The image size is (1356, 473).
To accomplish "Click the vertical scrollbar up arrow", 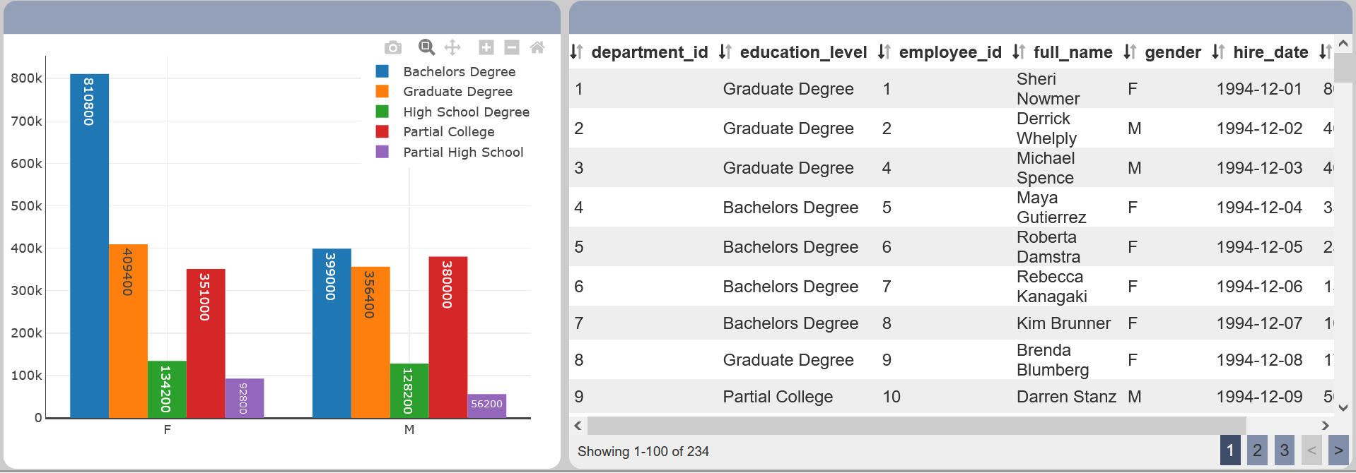I will (x=1343, y=43).
